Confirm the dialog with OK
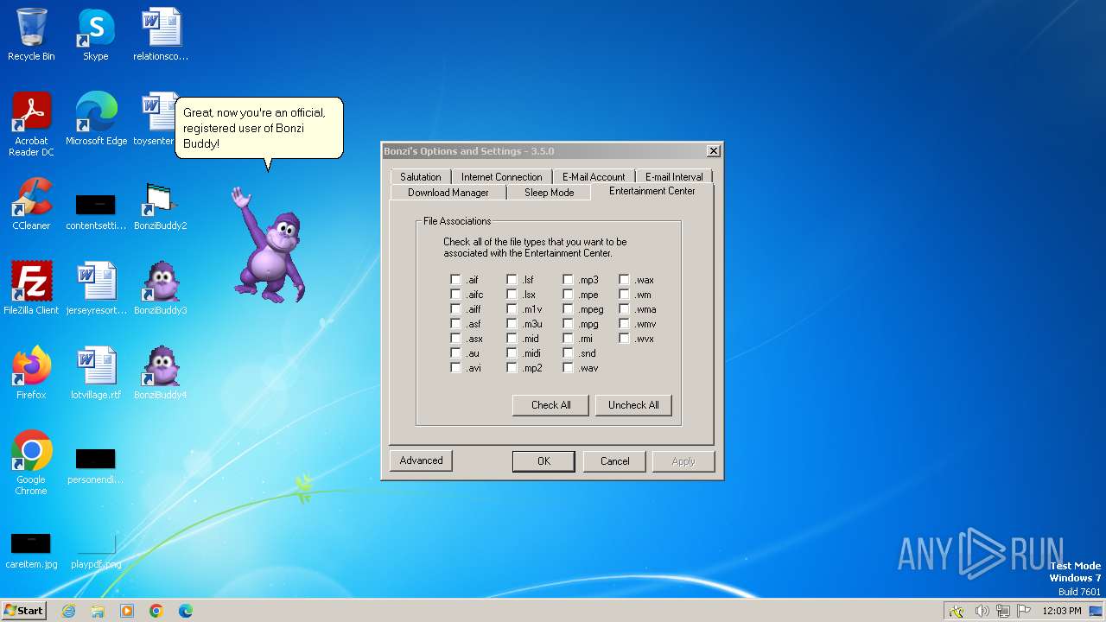1106x622 pixels. click(x=543, y=461)
